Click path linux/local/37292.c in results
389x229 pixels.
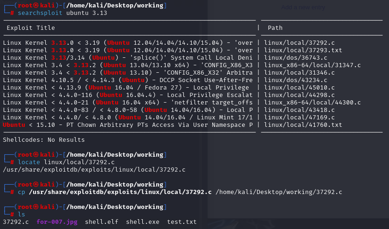pos(299,42)
